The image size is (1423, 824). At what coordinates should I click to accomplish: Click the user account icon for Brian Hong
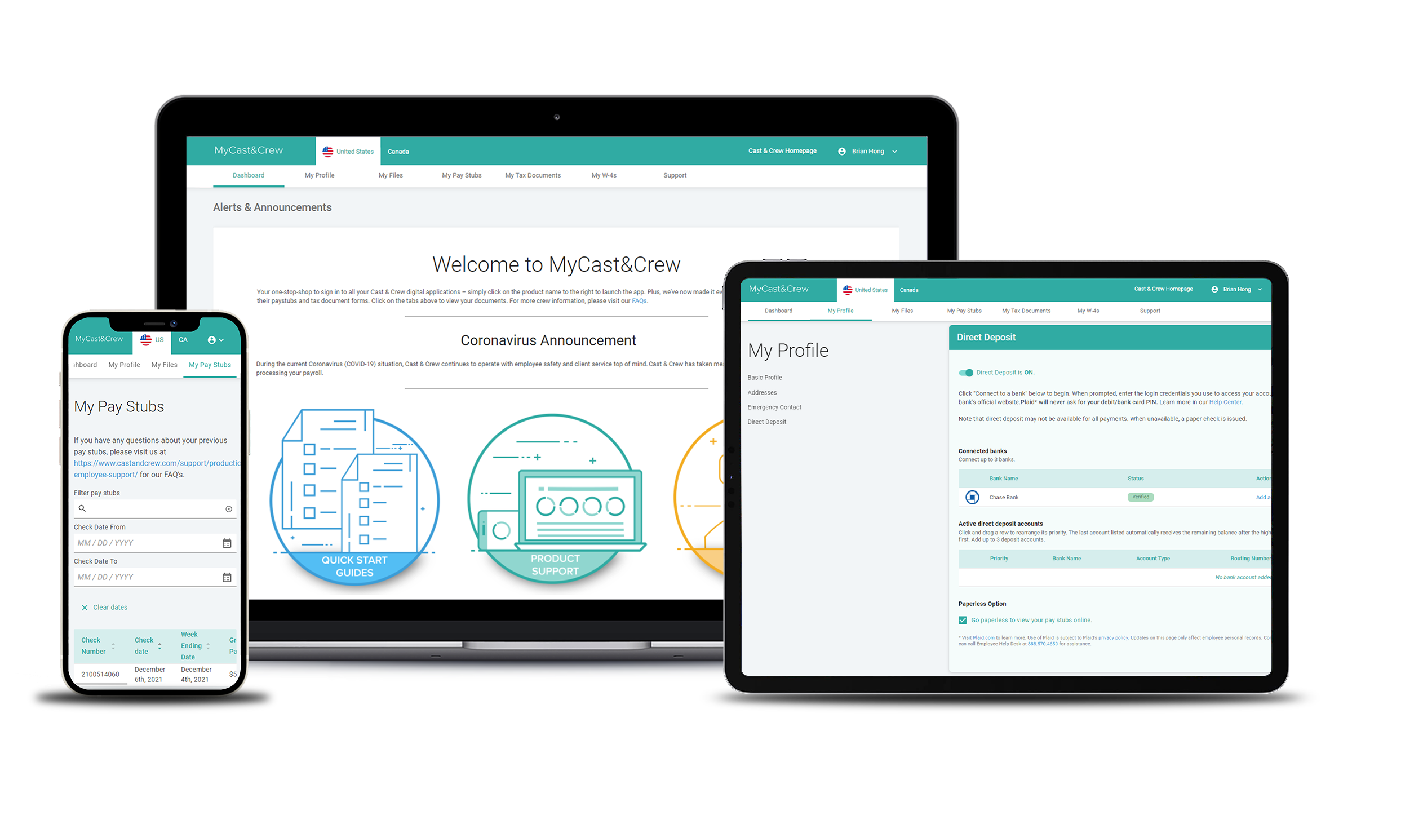click(841, 151)
